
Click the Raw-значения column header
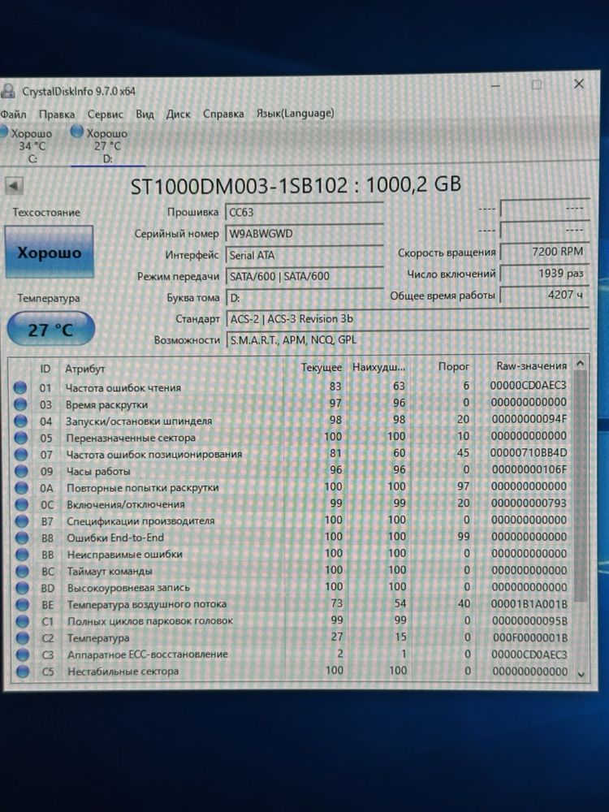click(531, 366)
